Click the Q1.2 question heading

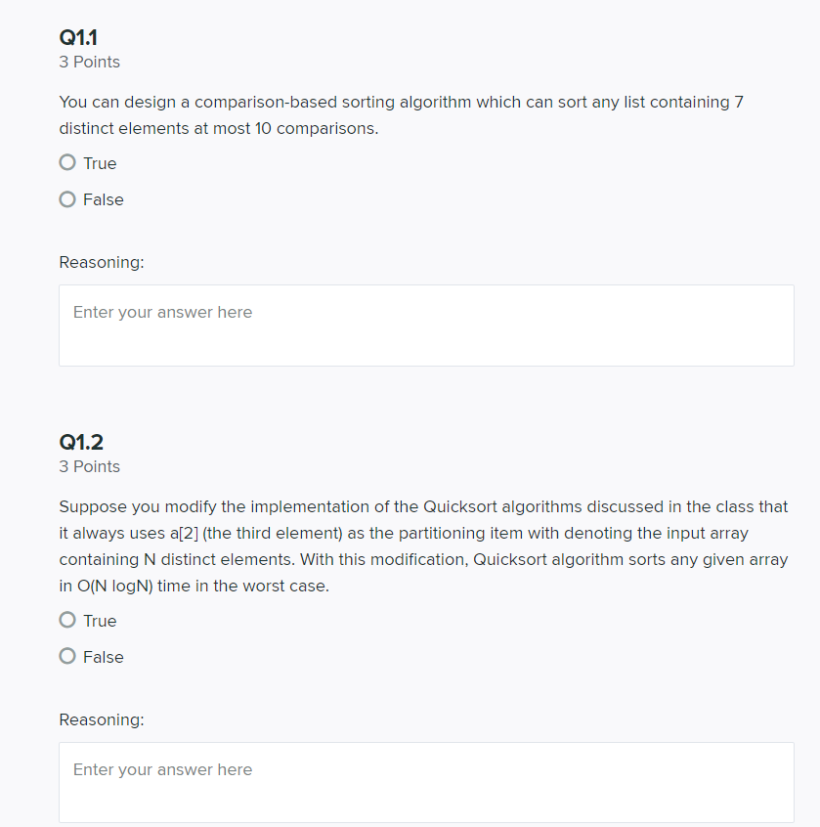[79, 442]
